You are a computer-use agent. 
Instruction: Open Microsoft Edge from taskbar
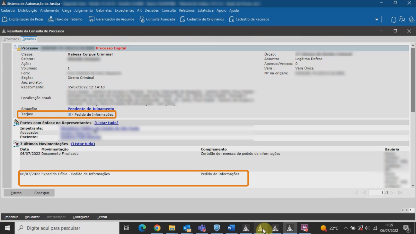click(142, 228)
